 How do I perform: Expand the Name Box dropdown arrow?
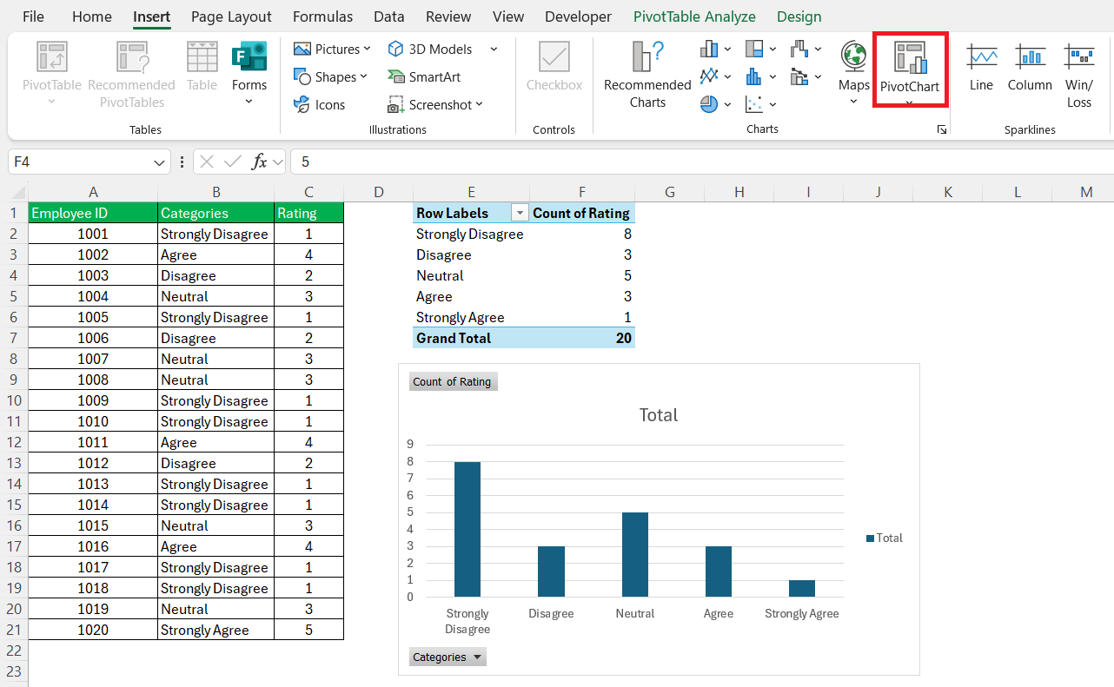160,162
